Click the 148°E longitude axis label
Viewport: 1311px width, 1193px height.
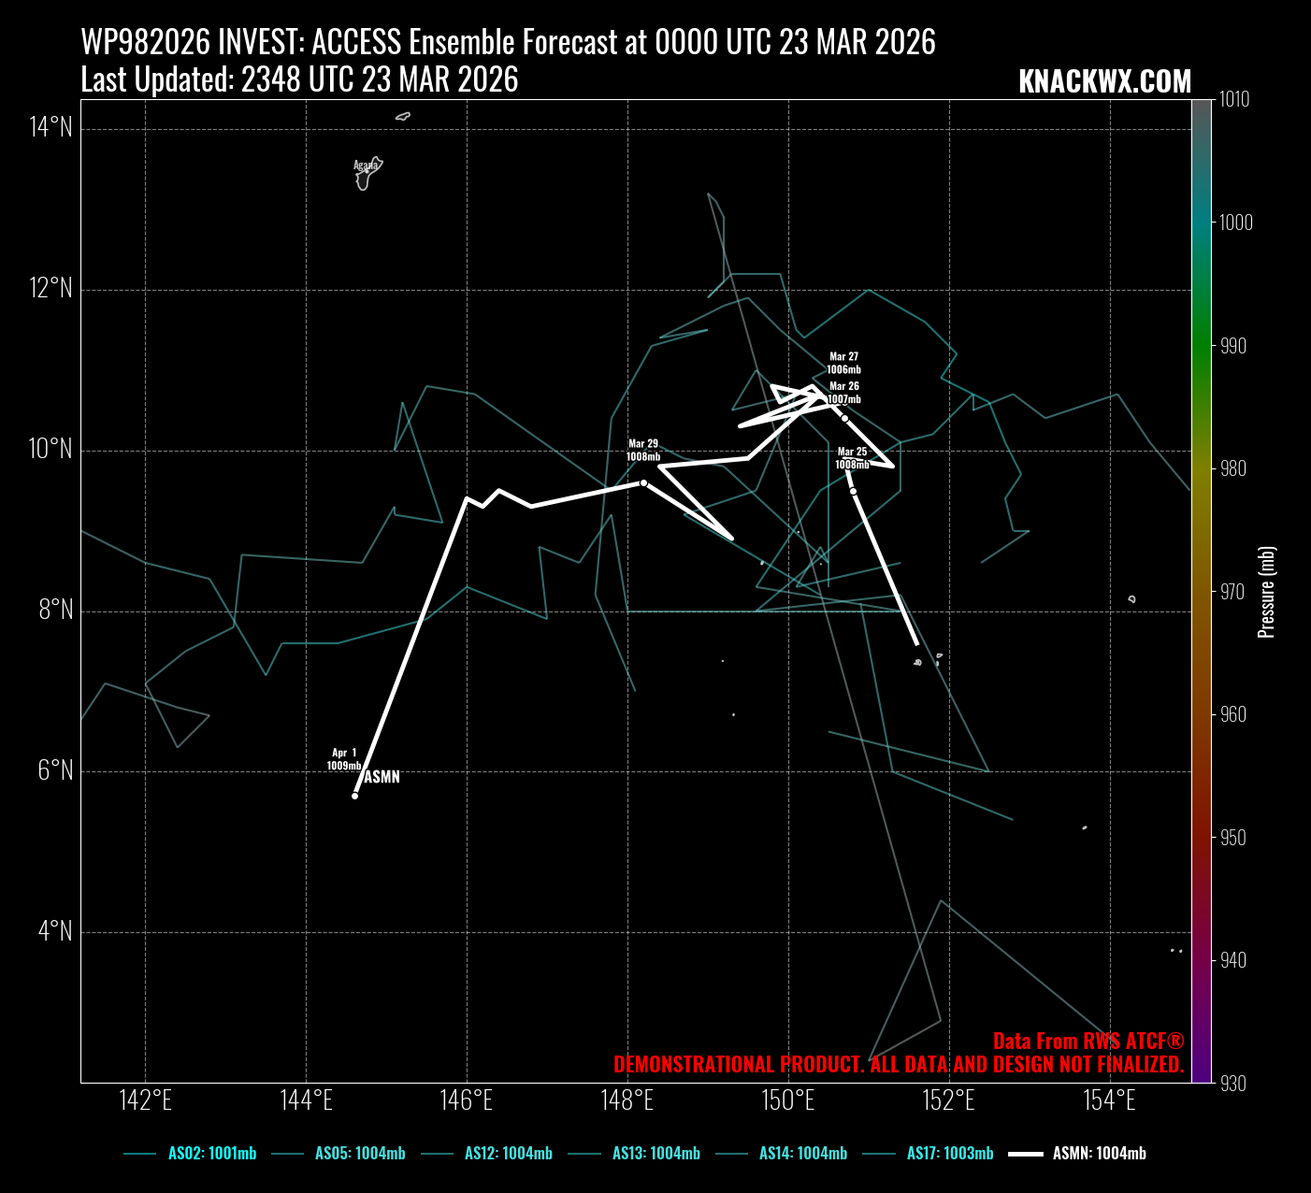[x=627, y=1100]
